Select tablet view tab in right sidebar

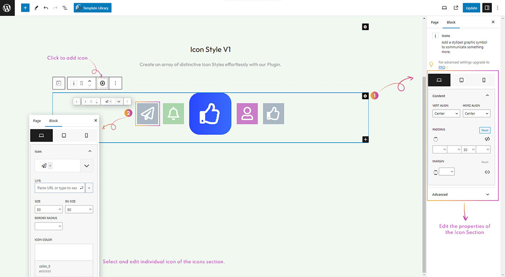(462, 80)
